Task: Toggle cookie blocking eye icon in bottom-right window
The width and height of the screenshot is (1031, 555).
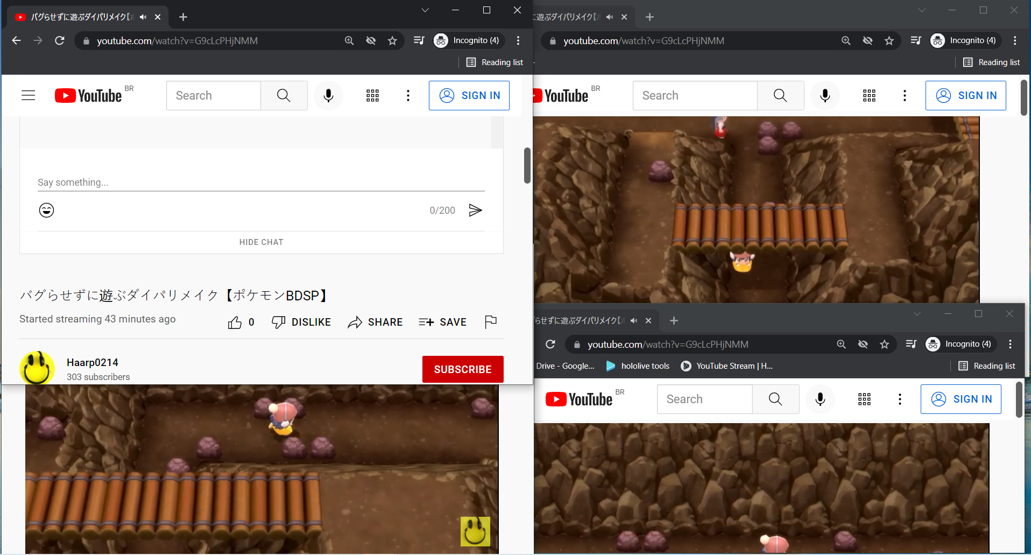Action: pyautogui.click(x=863, y=344)
